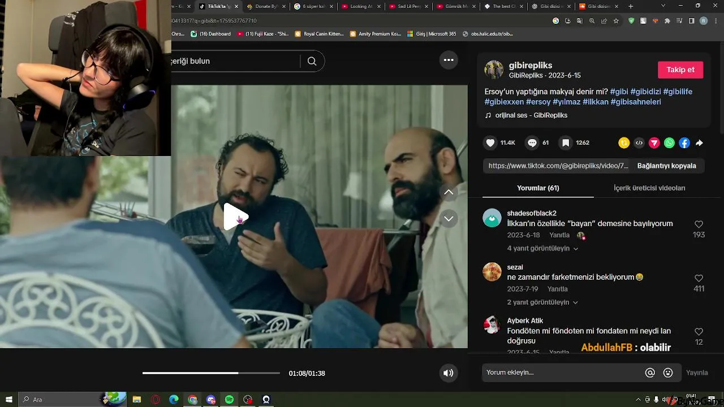Viewport: 724px width, 407px height.
Task: Click the #gibidizi hashtag
Action: click(645, 92)
